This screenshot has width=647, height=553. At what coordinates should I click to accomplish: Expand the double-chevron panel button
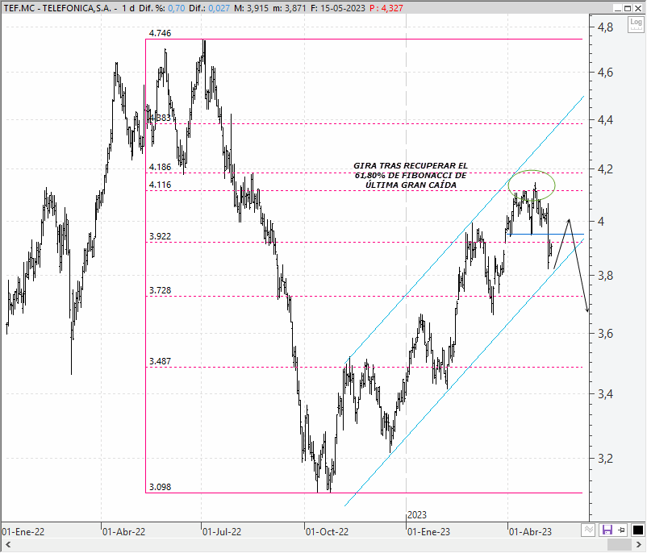click(x=588, y=530)
